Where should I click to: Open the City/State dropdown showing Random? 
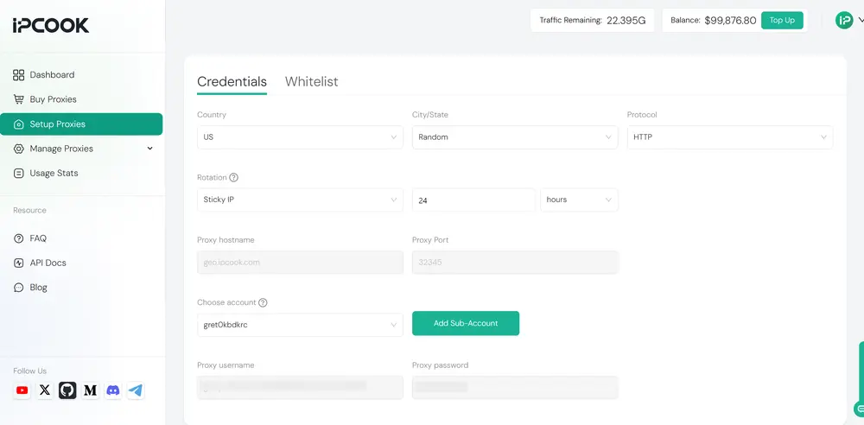[515, 137]
